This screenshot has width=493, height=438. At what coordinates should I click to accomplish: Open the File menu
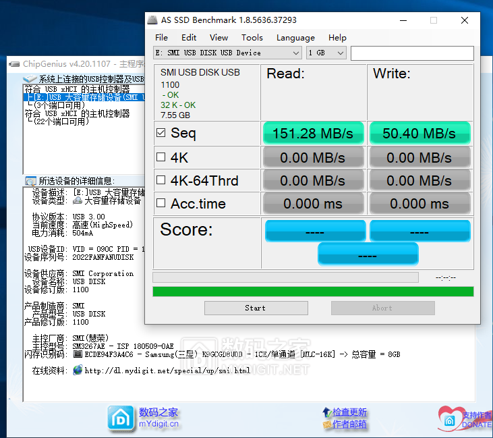161,38
